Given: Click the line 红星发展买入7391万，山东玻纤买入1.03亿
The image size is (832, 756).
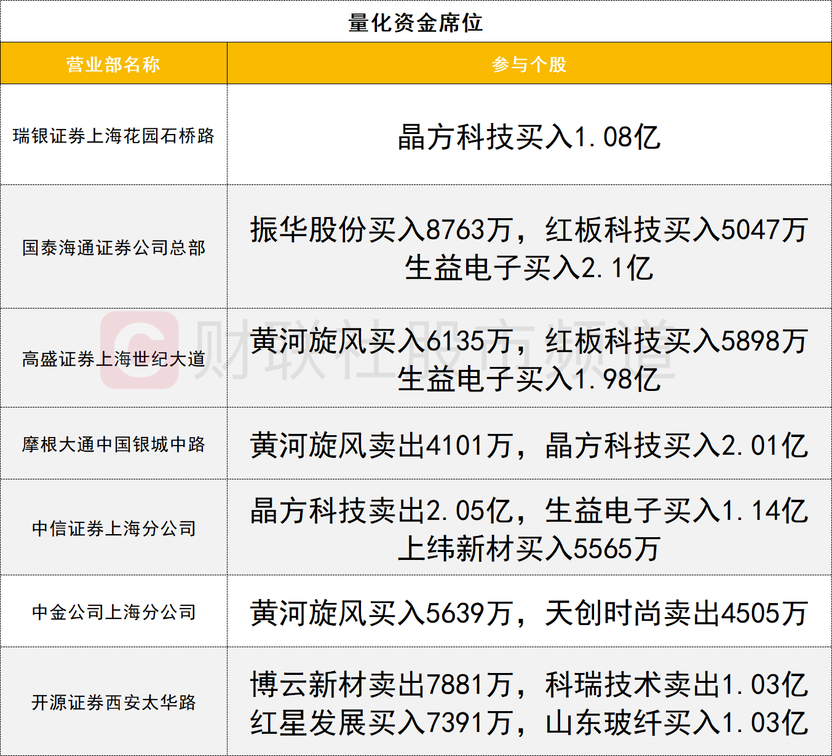Looking at the screenshot, I should [529, 723].
